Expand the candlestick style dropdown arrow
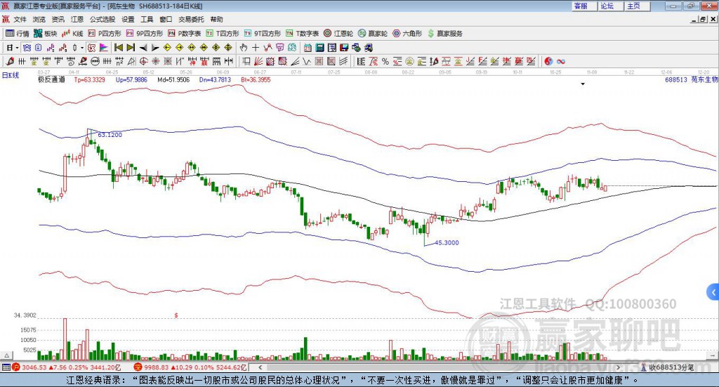Viewport: 719px width, 387px height. [82, 48]
